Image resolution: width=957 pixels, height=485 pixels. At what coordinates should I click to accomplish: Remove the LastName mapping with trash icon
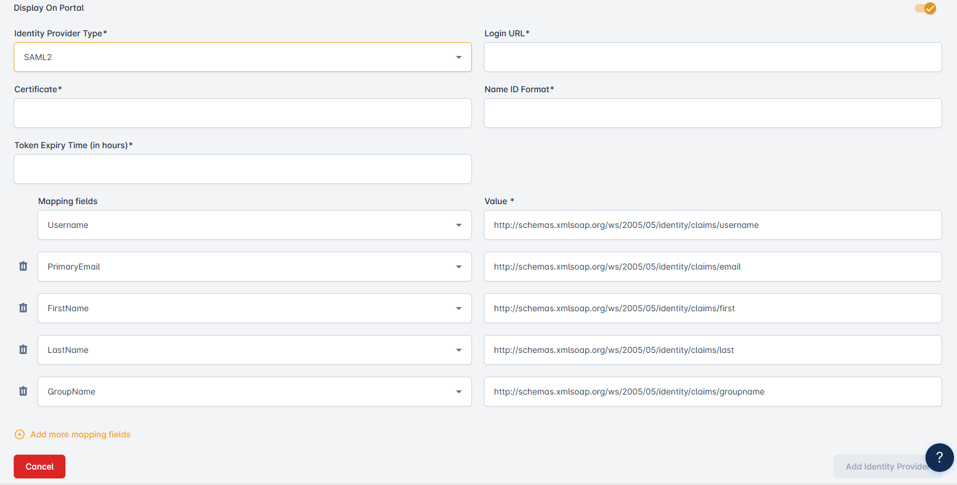click(x=23, y=349)
